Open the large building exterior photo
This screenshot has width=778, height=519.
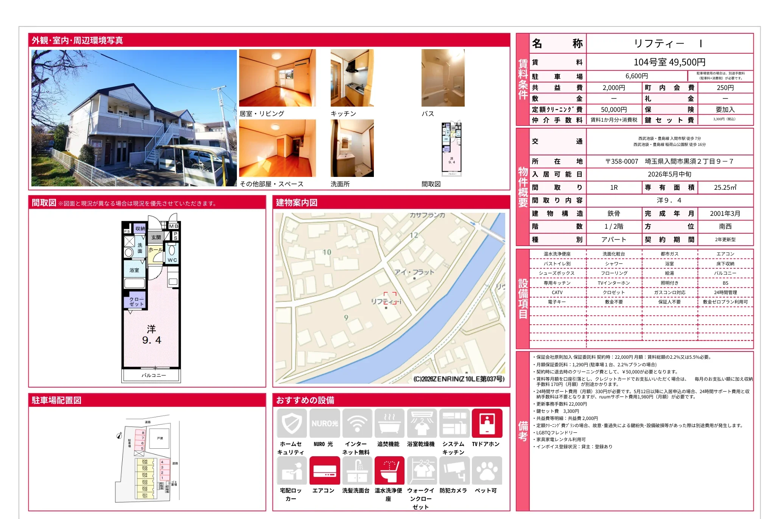click(x=134, y=118)
